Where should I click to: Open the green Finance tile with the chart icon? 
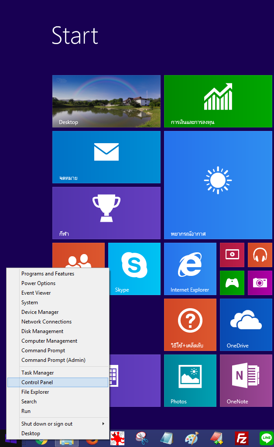pos(218,101)
